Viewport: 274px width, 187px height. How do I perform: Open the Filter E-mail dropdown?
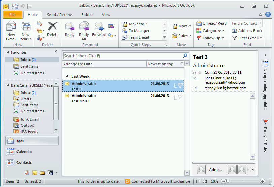point(247,38)
